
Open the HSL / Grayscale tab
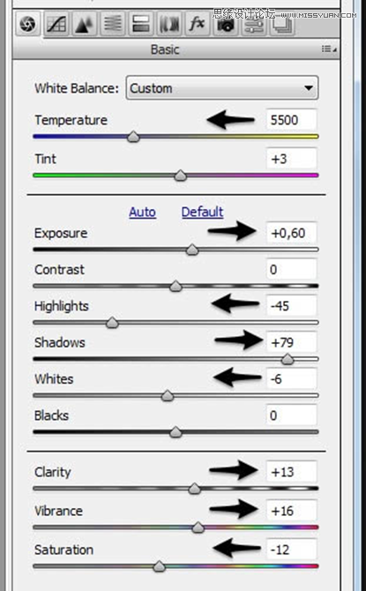point(112,24)
